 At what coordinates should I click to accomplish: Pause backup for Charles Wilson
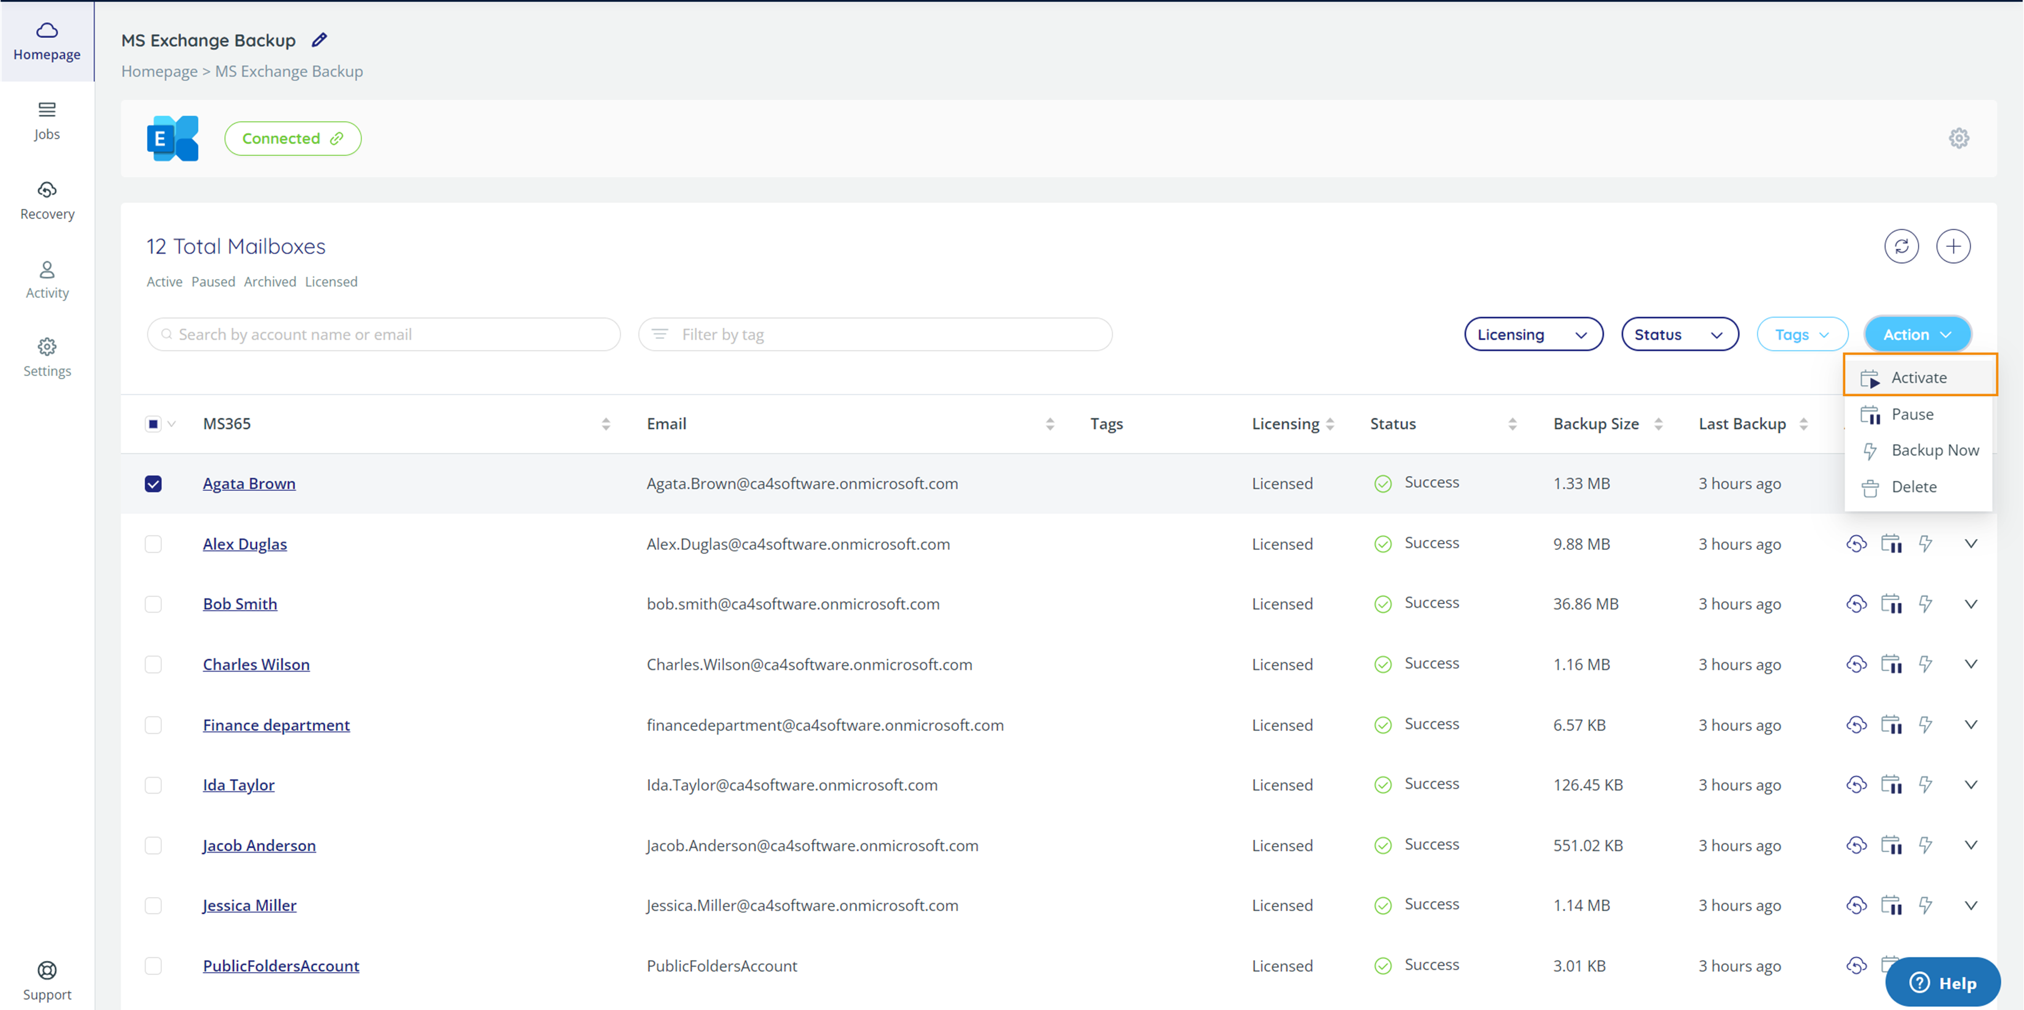click(1891, 664)
